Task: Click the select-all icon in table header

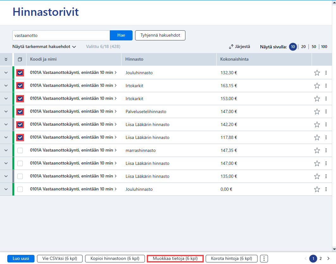Action: point(20,59)
